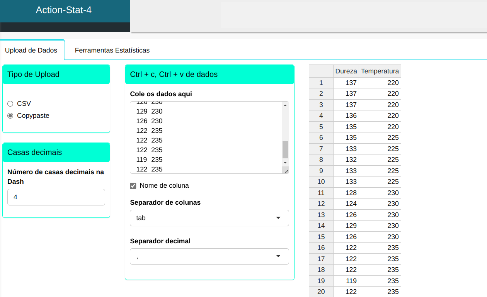
Task: Click the tab separator dropdown arrow
Action: click(278, 218)
